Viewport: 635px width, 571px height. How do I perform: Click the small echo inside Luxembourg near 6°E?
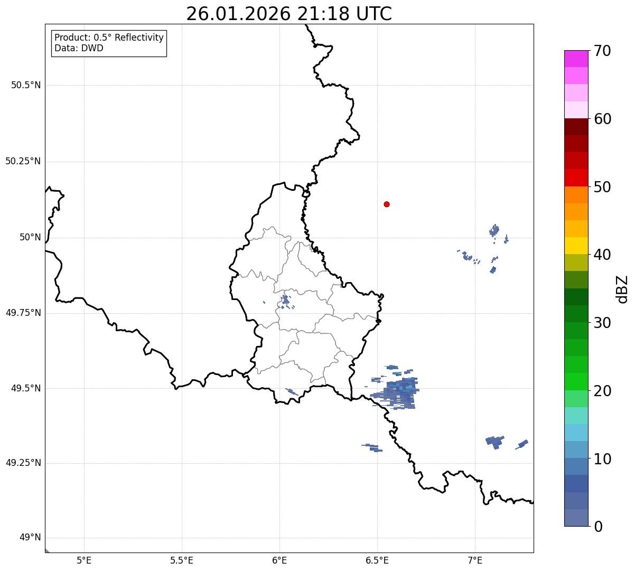pyautogui.click(x=286, y=302)
